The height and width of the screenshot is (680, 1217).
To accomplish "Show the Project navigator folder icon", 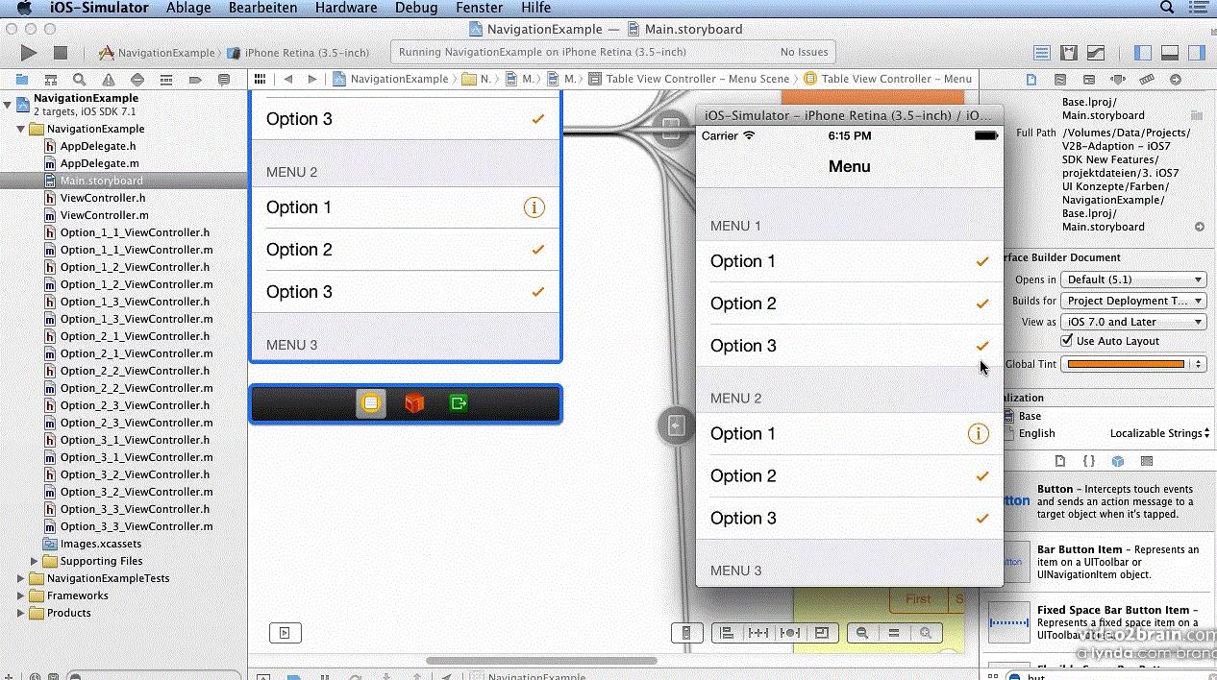I will click(21, 80).
